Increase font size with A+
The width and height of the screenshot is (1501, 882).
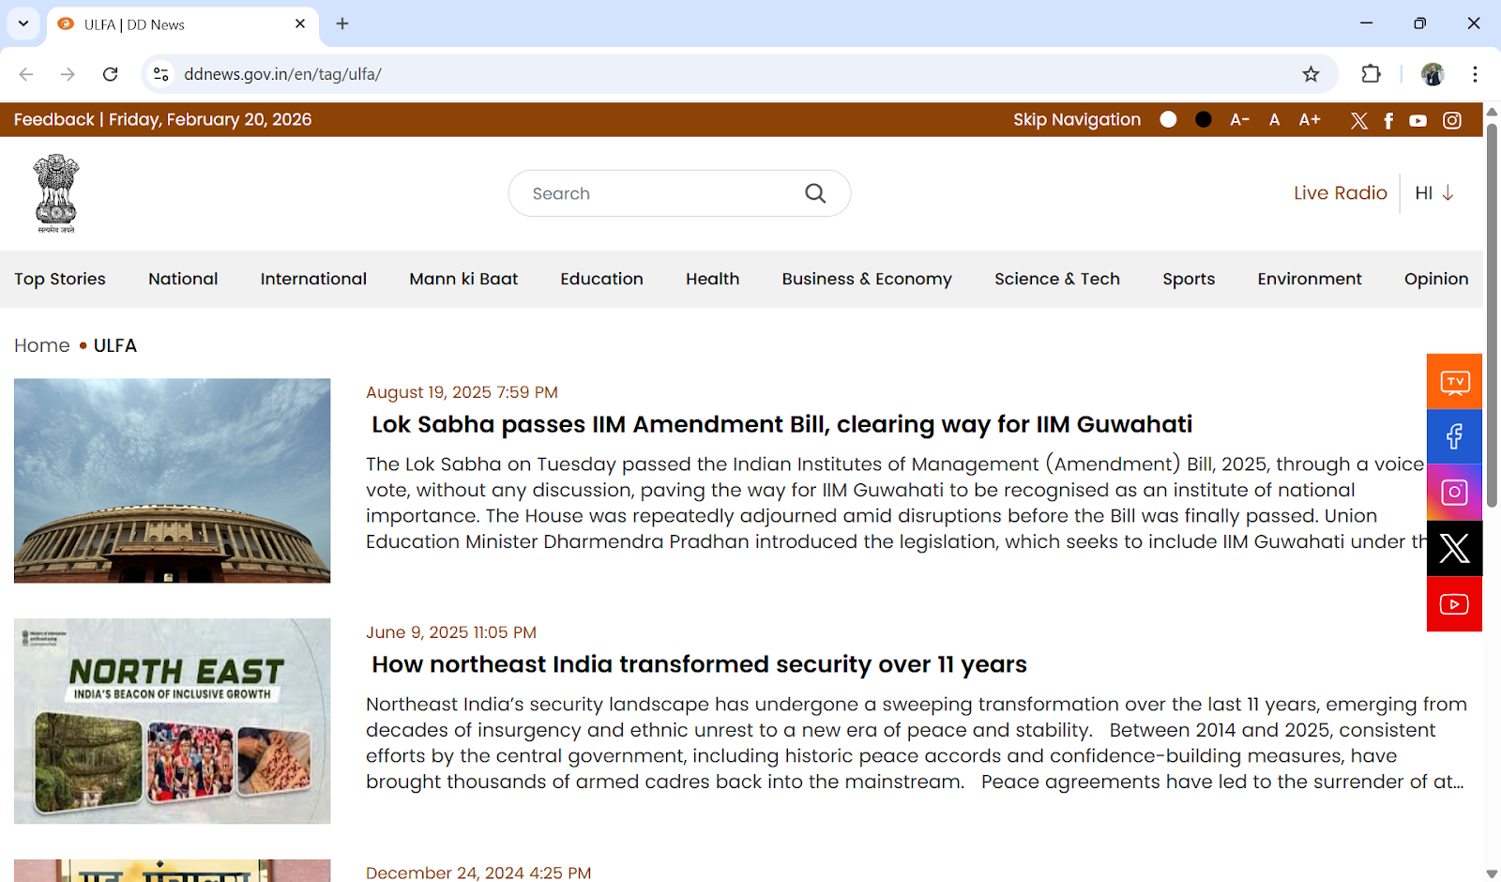(1310, 119)
